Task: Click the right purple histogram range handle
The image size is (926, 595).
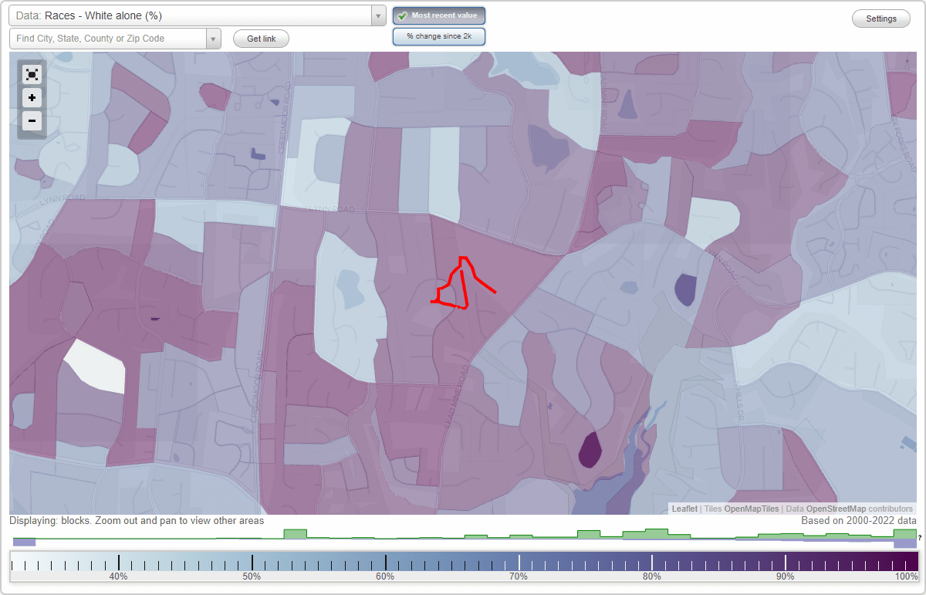Action: (x=905, y=543)
